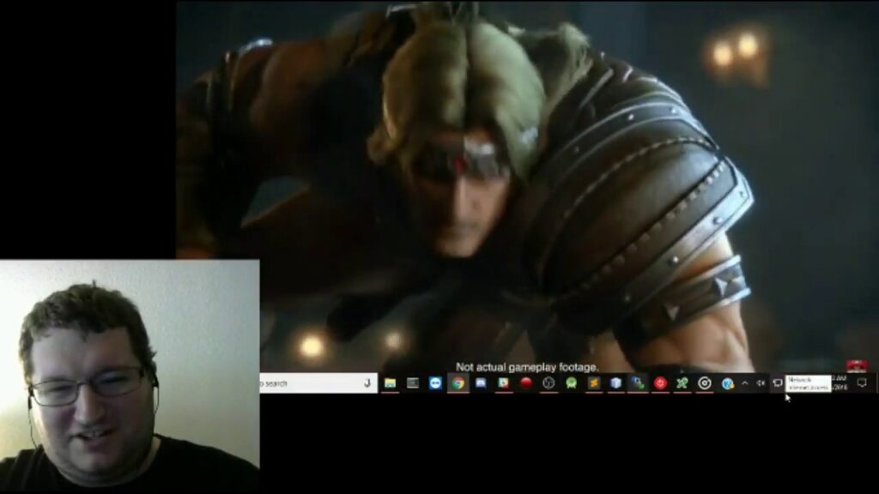Viewport: 879px width, 494px height.
Task: Toggle the muted volume speaker icon
Action: 761,383
